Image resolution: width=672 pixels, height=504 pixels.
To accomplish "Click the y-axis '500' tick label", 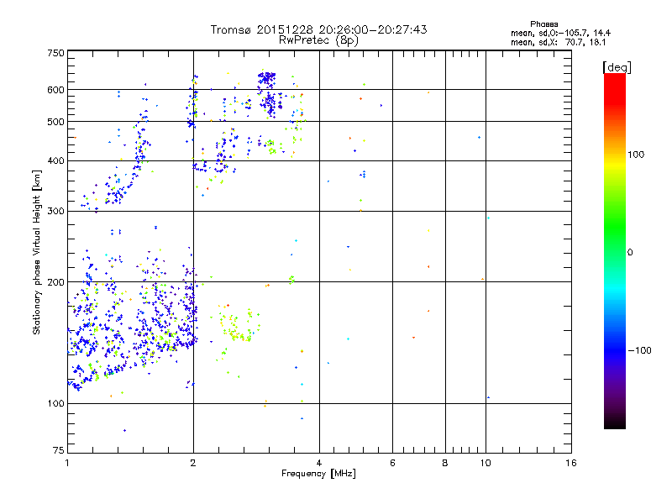I will pos(55,122).
